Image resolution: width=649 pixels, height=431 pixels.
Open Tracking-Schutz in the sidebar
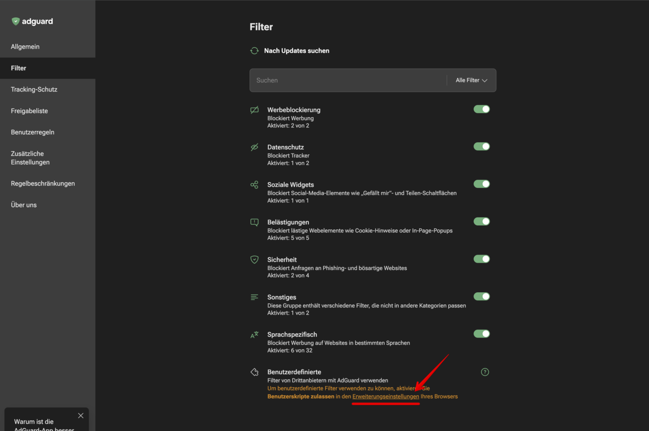(34, 90)
